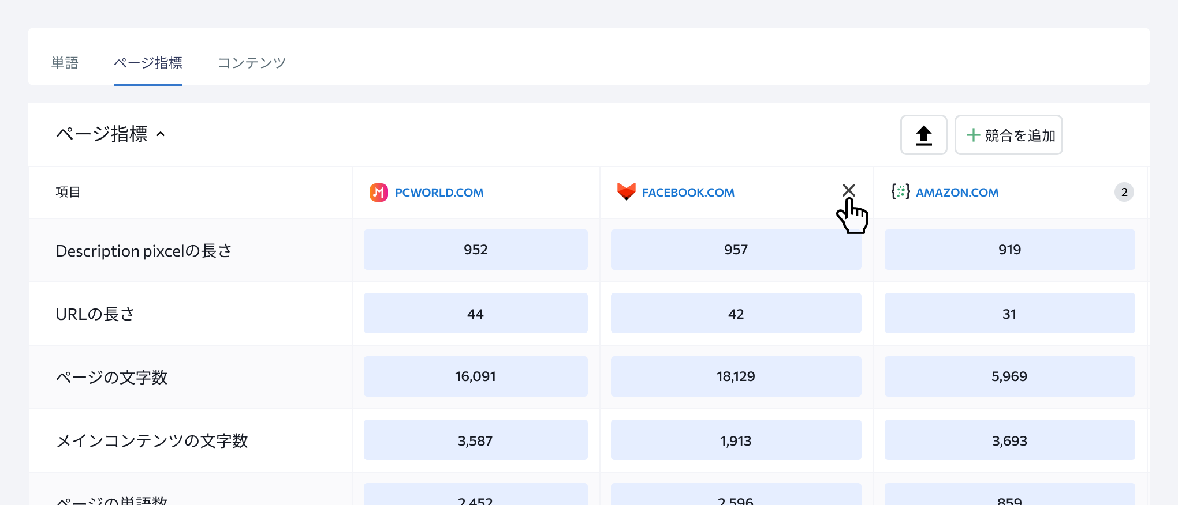
Task: Click the Amazon.com braces icon
Action: 900,191
